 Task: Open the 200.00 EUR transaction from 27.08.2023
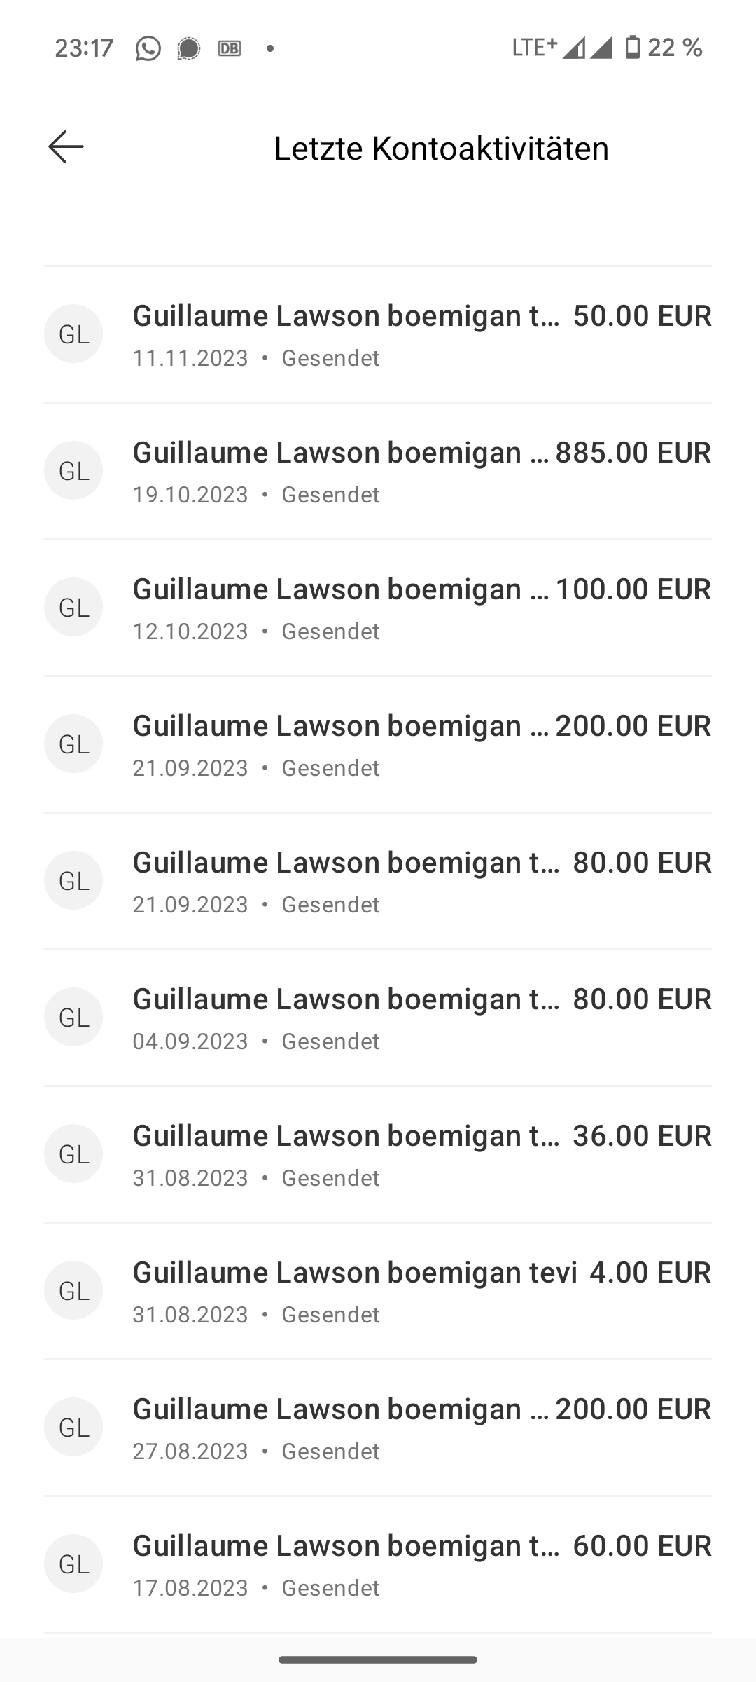[x=378, y=1428]
